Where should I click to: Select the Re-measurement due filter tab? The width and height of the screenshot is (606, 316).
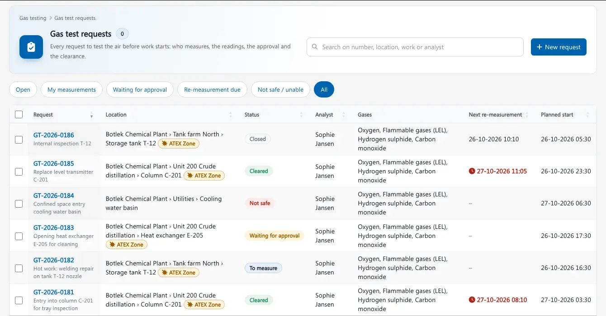point(212,89)
